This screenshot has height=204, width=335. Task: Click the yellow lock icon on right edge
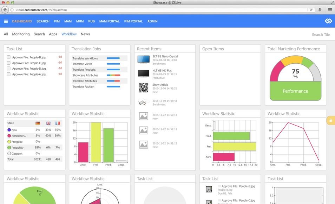point(330,120)
